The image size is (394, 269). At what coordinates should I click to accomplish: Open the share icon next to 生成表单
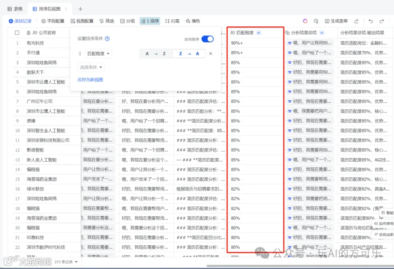(356, 21)
